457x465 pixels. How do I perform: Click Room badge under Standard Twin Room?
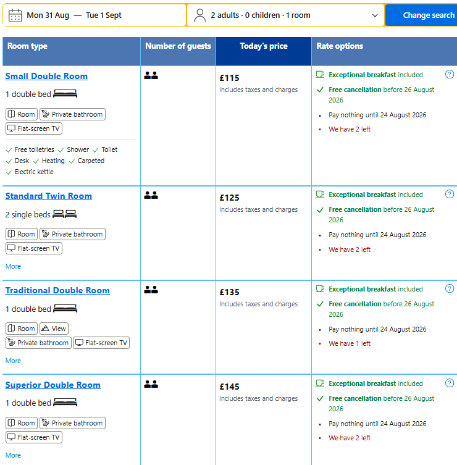(x=22, y=234)
